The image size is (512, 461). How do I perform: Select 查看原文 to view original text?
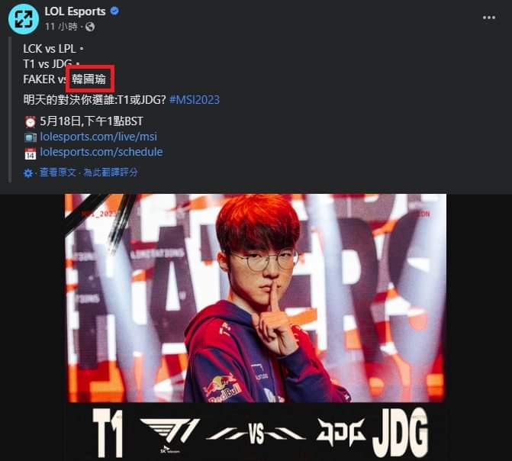click(58, 172)
